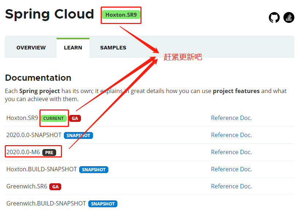Image resolution: width=298 pixels, height=216 pixels.
Task: Click the Spring Cloud page title
Action: pos(49,14)
